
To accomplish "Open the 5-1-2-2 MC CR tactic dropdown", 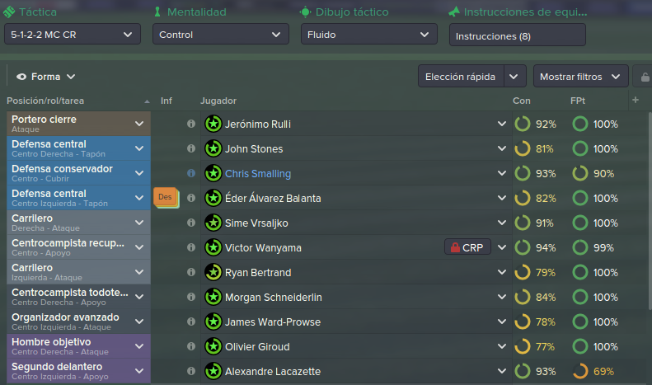I will click(x=73, y=34).
